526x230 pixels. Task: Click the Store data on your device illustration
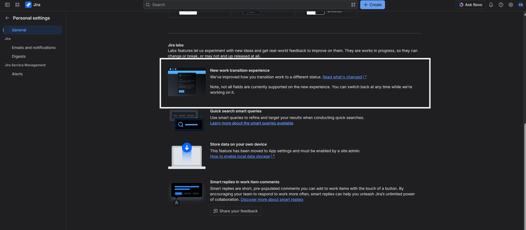click(x=187, y=156)
